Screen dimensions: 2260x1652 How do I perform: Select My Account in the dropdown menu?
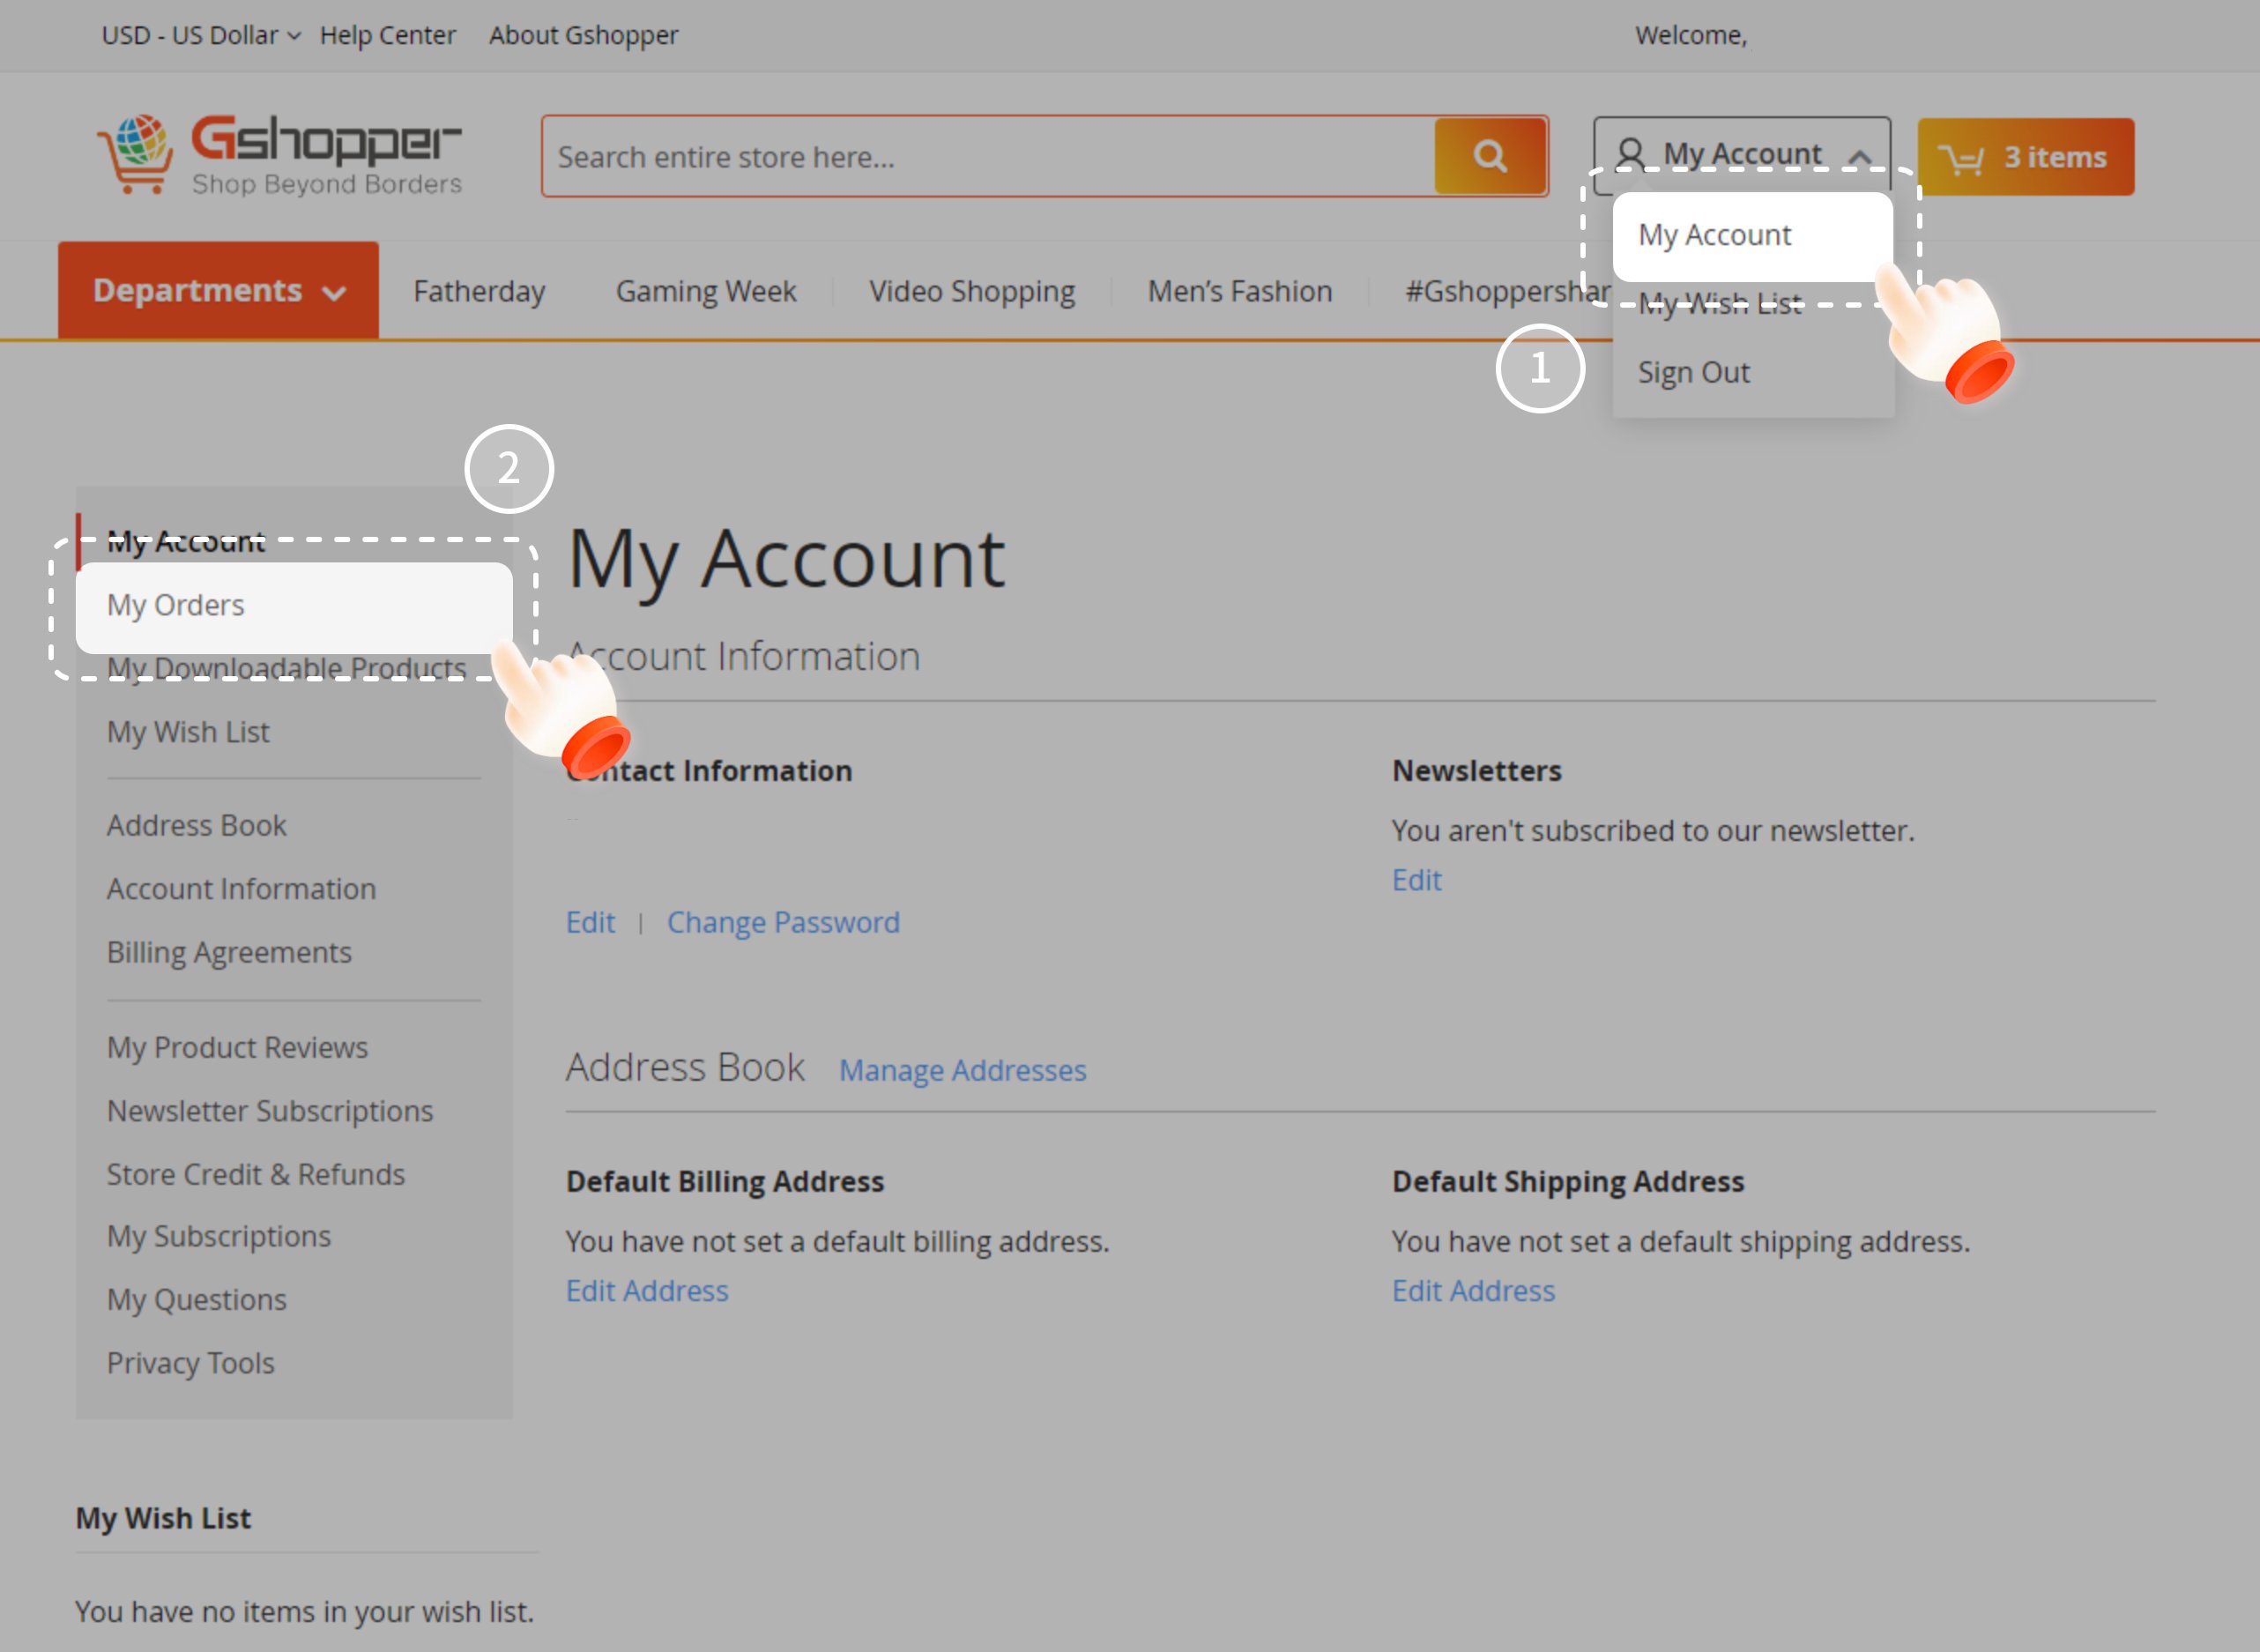point(1714,236)
